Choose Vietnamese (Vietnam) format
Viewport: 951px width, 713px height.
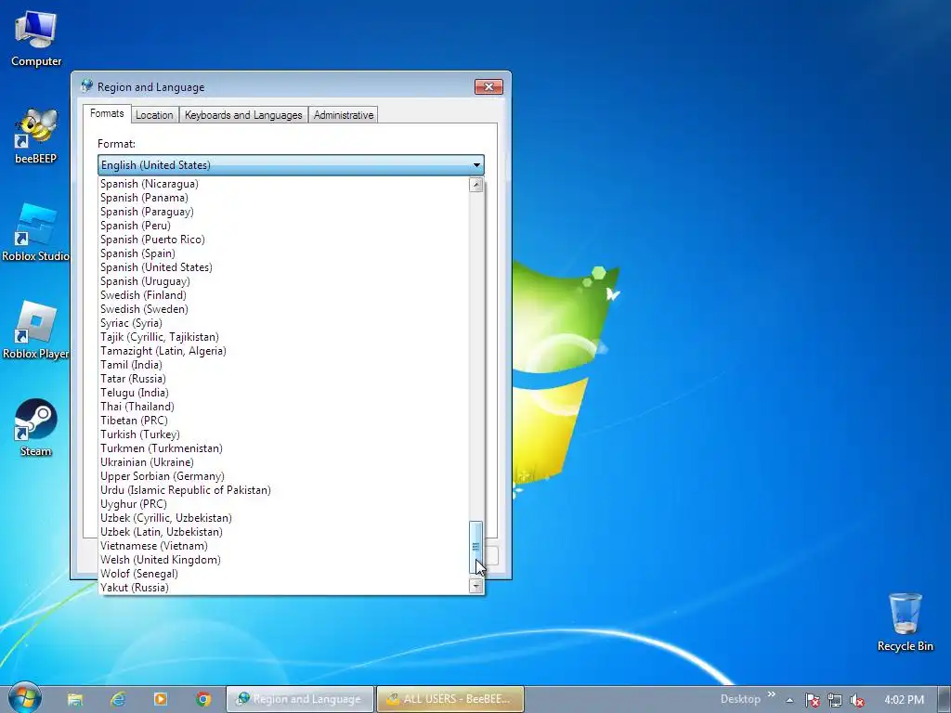coord(284,546)
